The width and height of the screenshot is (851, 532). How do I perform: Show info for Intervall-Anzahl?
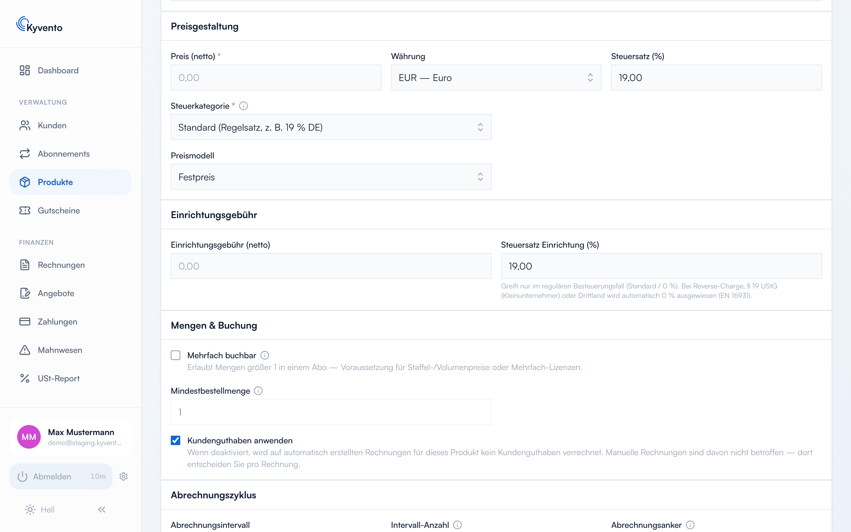point(457,525)
